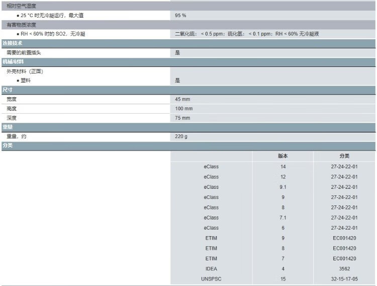
Task: Select the eClass version 14 row
Action: point(283,167)
